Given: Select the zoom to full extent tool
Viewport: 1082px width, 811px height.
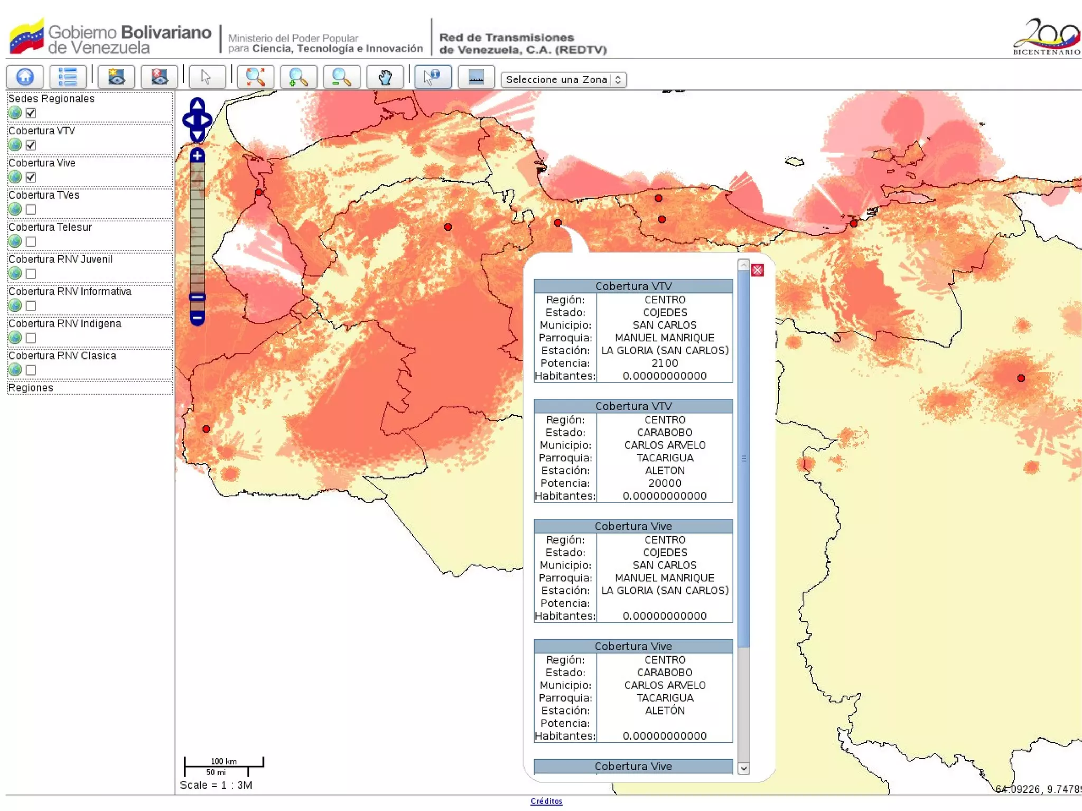Looking at the screenshot, I should 255,77.
